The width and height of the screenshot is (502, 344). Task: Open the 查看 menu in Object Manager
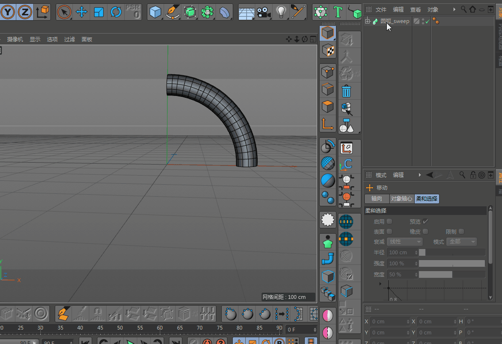(x=415, y=10)
